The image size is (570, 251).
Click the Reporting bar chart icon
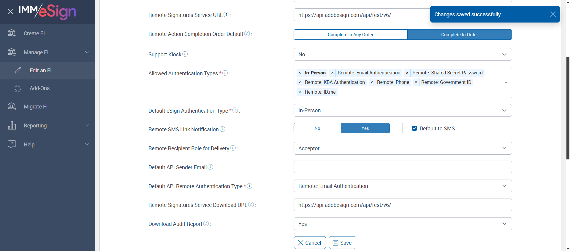pyautogui.click(x=12, y=125)
